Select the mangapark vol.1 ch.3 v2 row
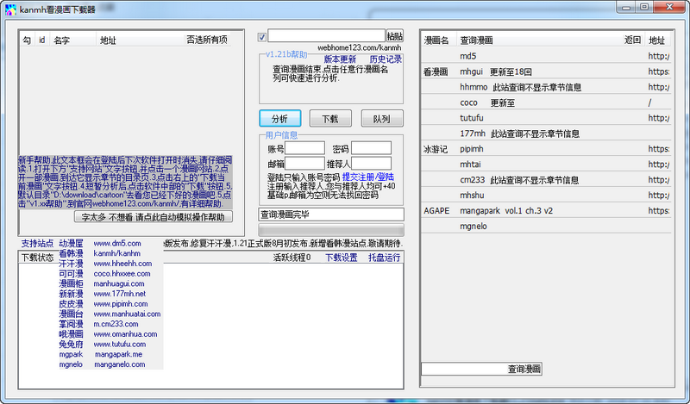The width and height of the screenshot is (690, 404). 546,210
